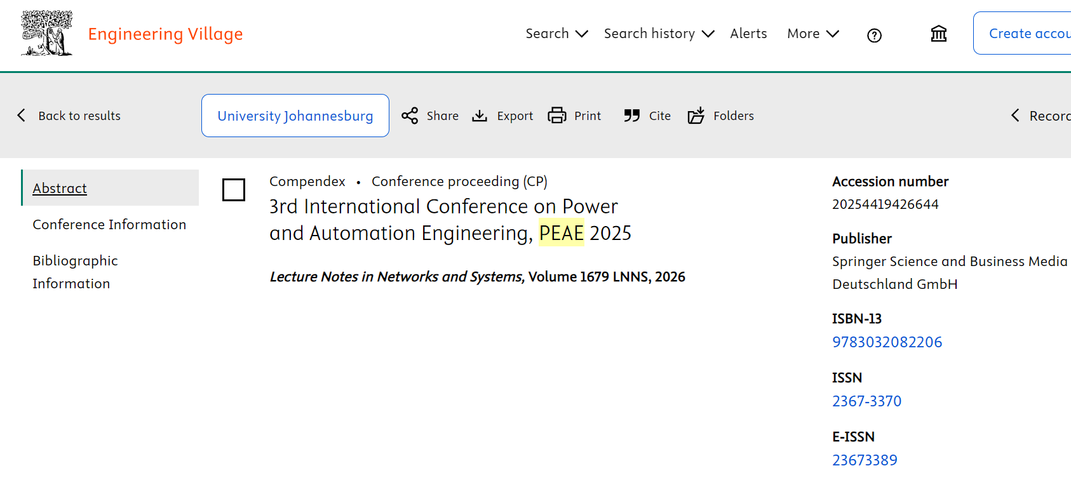The width and height of the screenshot is (1071, 480).
Task: Jump to Bibliographic Information section
Action: point(75,272)
